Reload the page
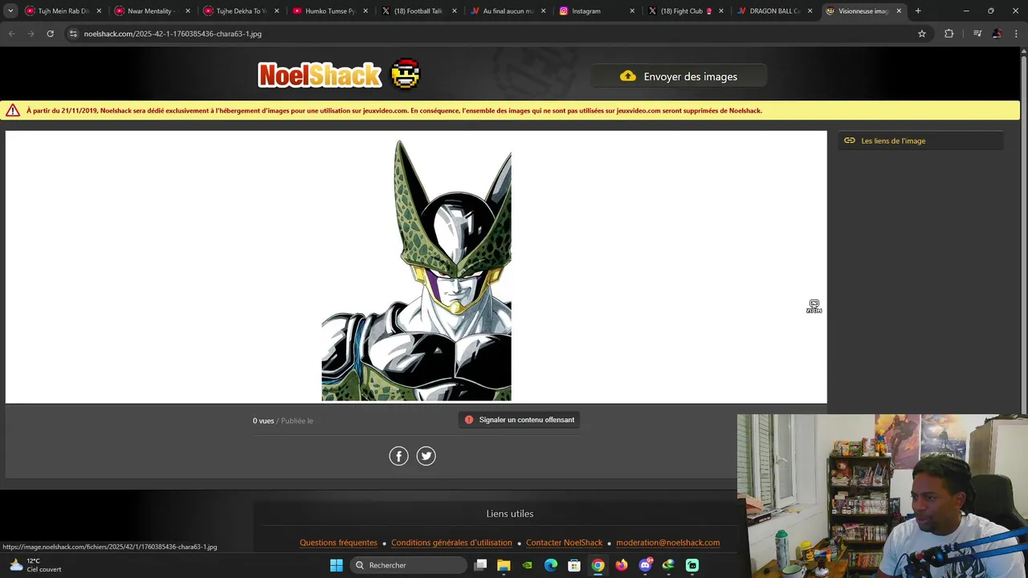Viewport: 1028px width, 578px height. [50, 34]
